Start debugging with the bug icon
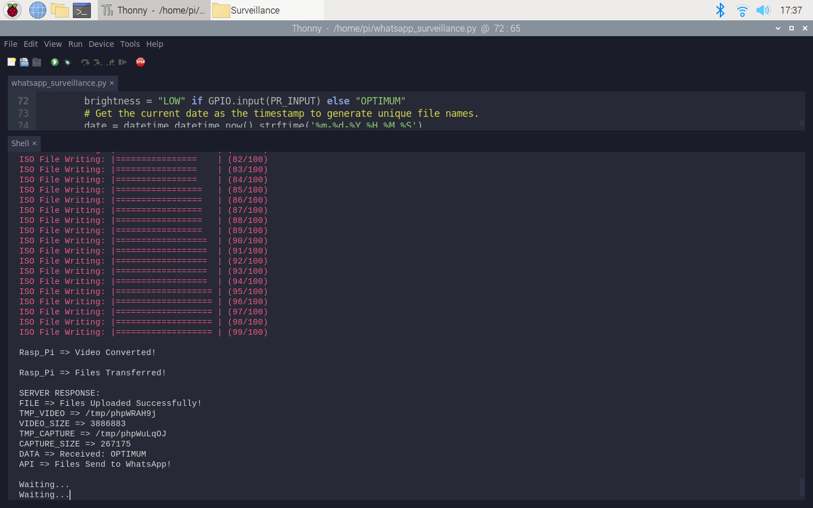The image size is (813, 508). tap(68, 62)
